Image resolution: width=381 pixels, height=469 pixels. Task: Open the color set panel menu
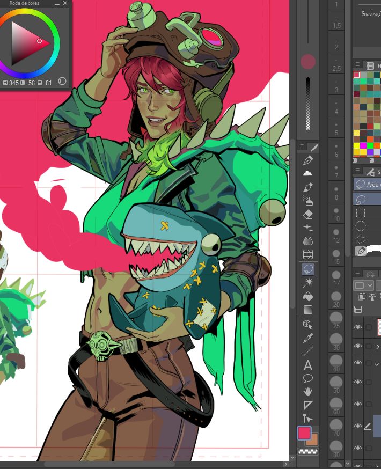tap(357, 64)
